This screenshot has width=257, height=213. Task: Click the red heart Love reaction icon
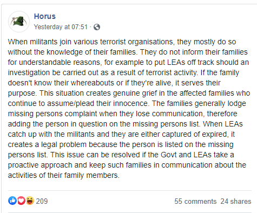pos(21,201)
